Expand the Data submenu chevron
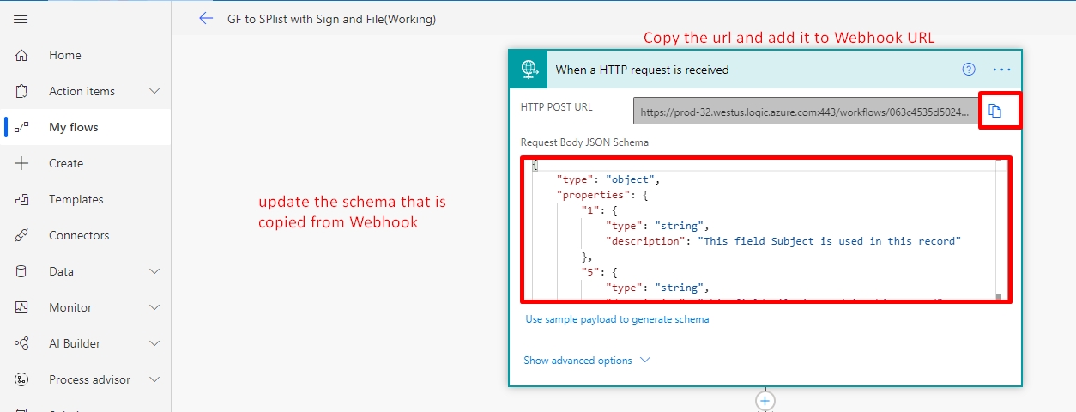This screenshot has width=1076, height=412. point(154,271)
